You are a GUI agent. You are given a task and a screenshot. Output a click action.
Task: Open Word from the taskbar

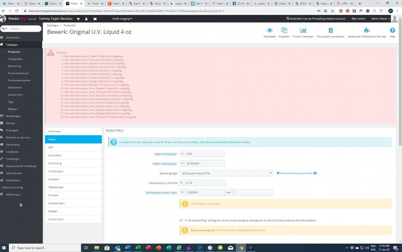(x=128, y=248)
